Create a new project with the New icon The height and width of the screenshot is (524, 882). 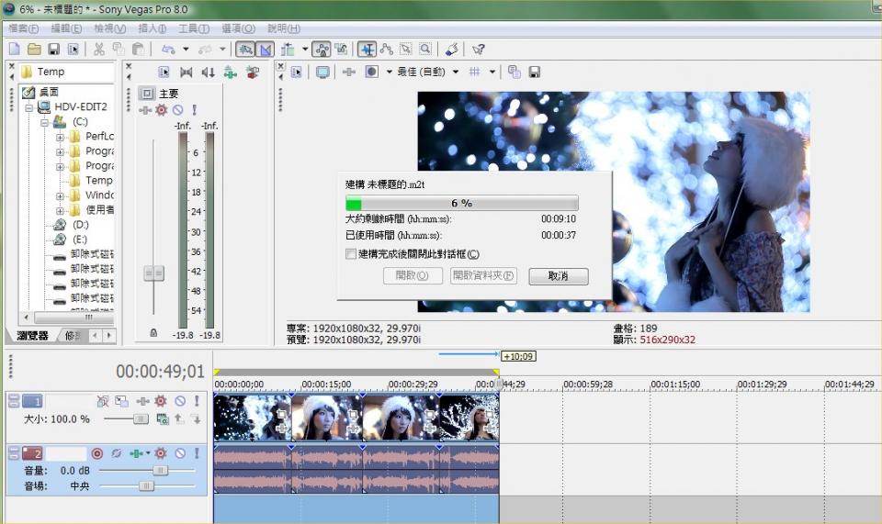(15, 50)
